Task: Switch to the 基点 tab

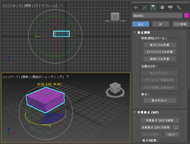Action: 141,24
